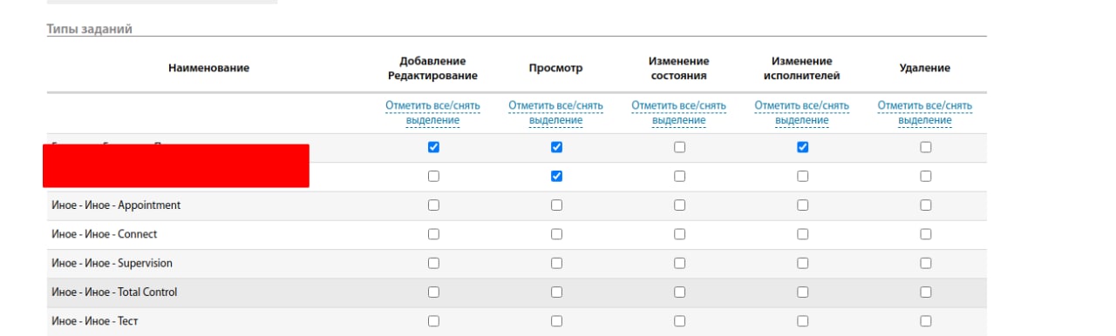Tick Удаление for Иное - Appointment row
Image resolution: width=1116 pixels, height=336 pixels.
925,205
